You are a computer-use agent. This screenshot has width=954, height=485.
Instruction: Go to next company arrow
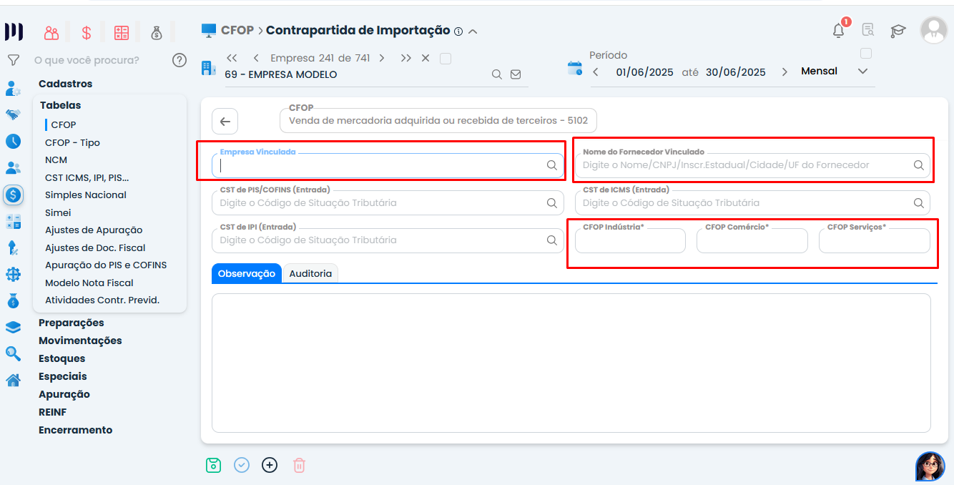pyautogui.click(x=382, y=58)
